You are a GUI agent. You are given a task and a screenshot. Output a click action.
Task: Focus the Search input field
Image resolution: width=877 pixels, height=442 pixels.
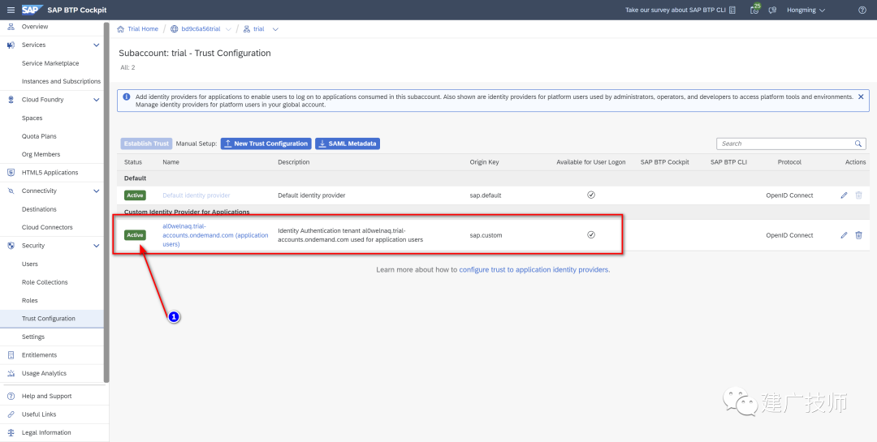click(x=785, y=144)
